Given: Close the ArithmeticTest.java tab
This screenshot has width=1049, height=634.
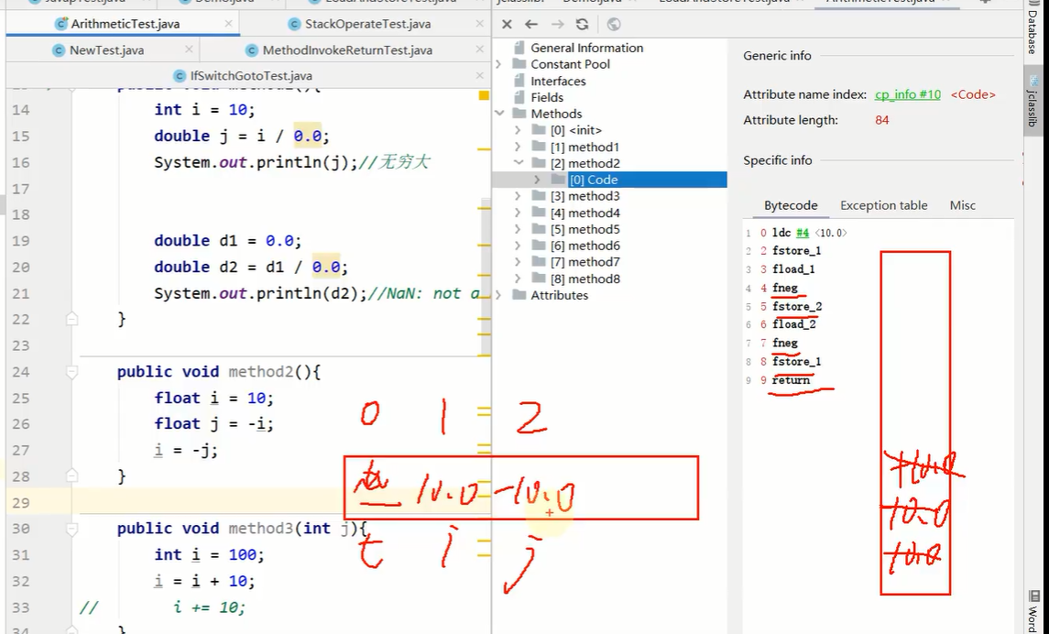Looking at the screenshot, I should point(229,24).
